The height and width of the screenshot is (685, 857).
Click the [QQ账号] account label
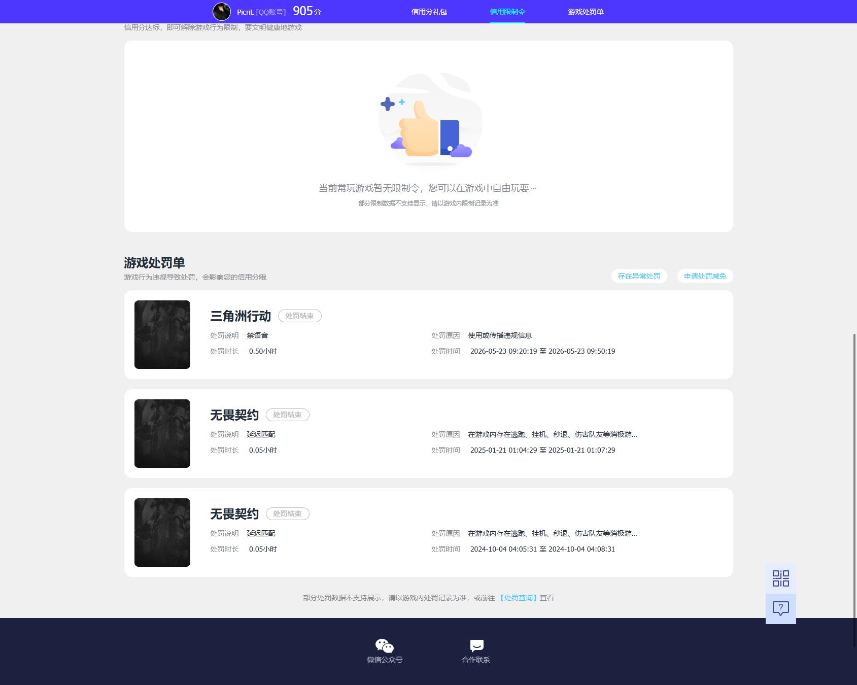[x=271, y=12]
